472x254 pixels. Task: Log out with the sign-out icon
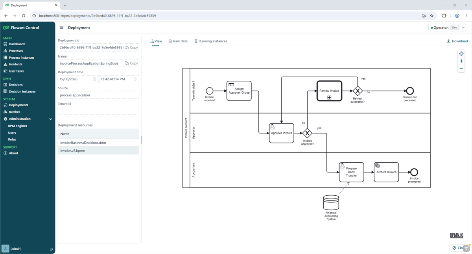pos(51,249)
